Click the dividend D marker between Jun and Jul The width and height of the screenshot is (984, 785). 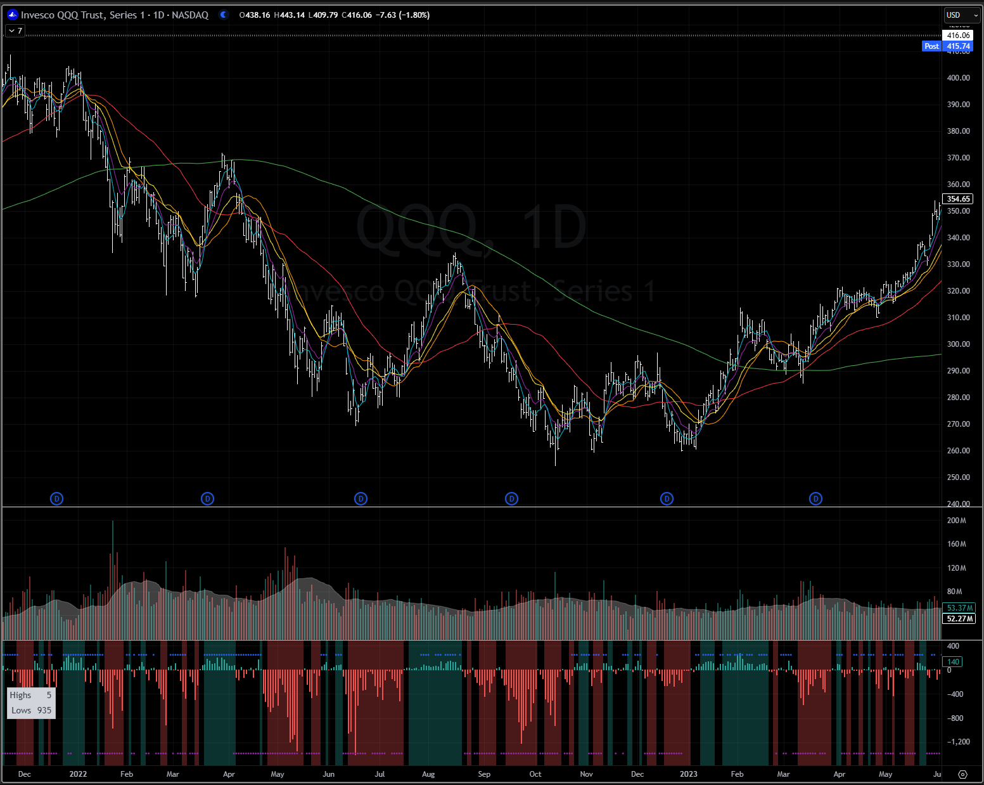click(361, 499)
